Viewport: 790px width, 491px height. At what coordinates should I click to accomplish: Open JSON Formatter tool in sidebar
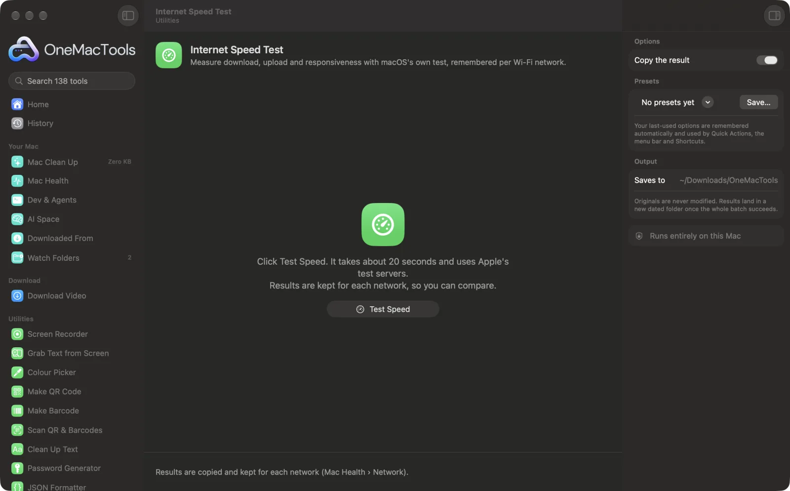point(72,487)
